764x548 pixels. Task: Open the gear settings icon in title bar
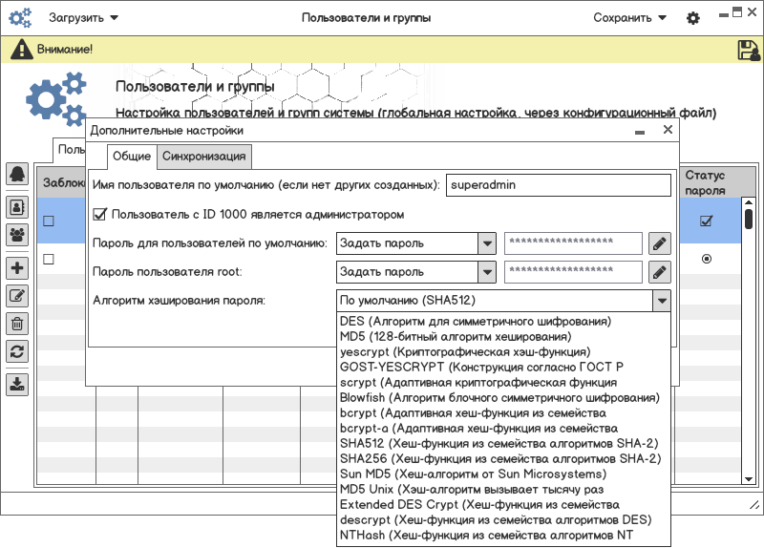(693, 18)
